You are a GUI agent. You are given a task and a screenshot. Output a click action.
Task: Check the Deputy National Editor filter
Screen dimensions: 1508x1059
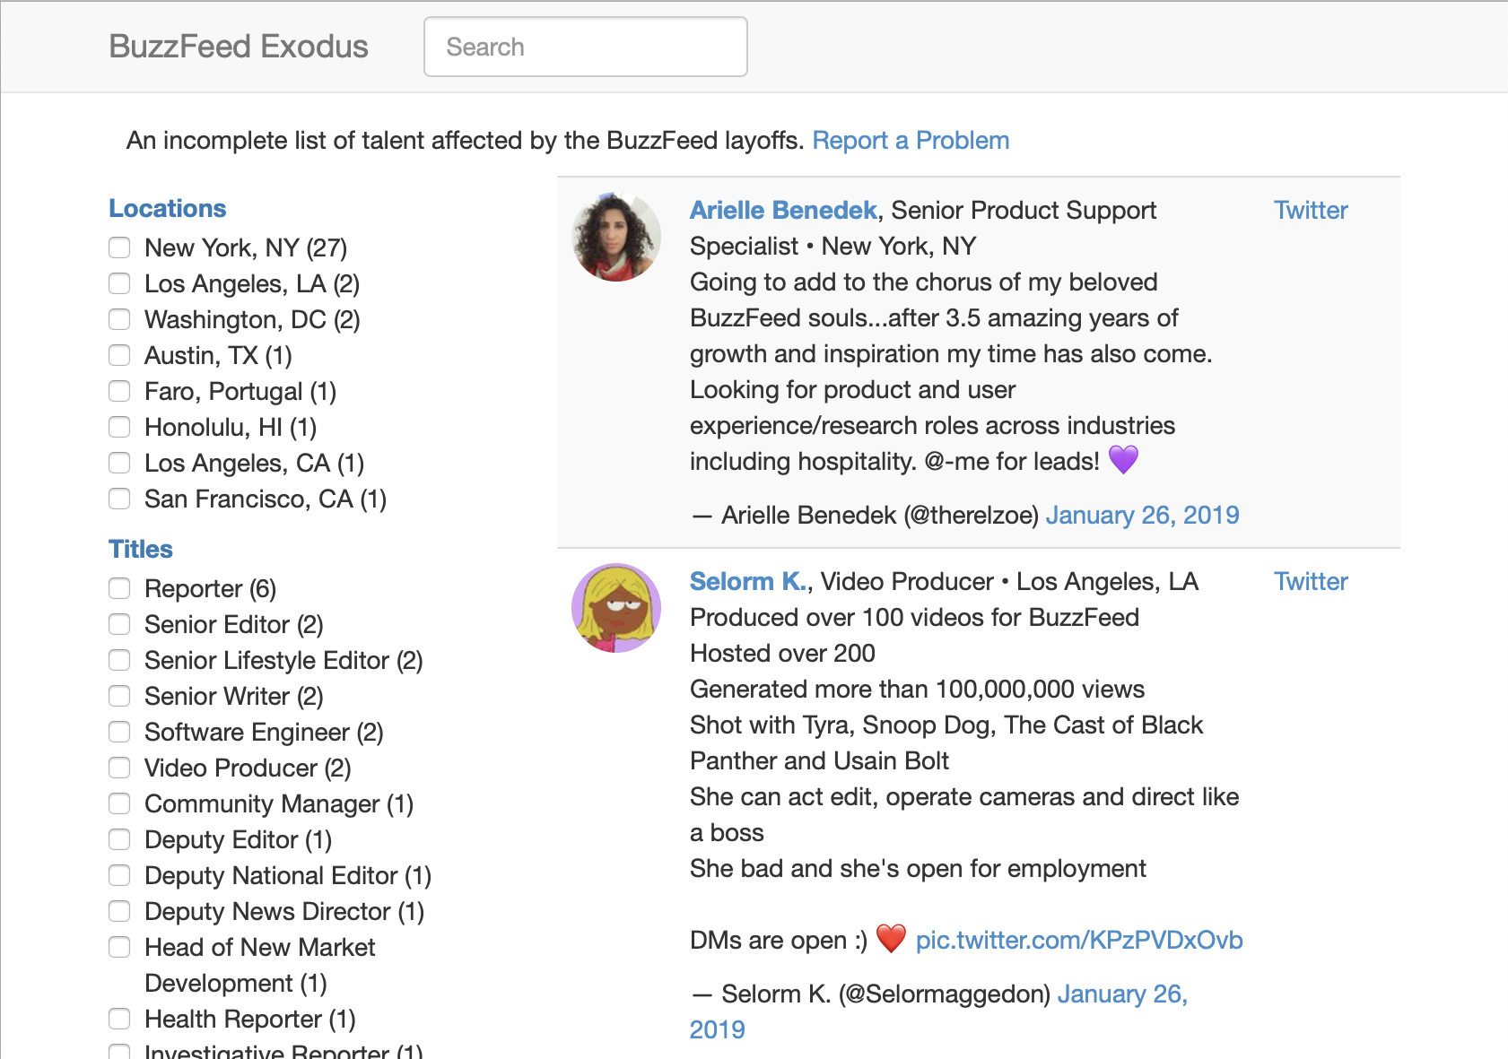click(x=119, y=875)
